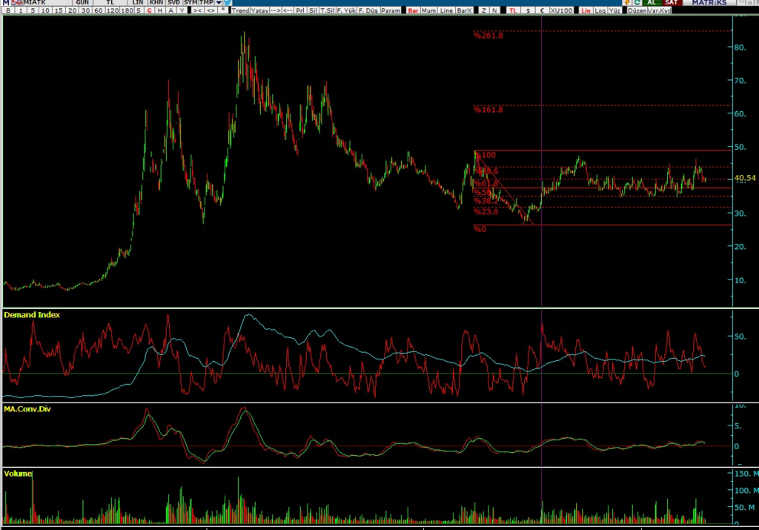The image size is (759, 530).
Task: Switch currency to Euro symbol
Action: 542,11
